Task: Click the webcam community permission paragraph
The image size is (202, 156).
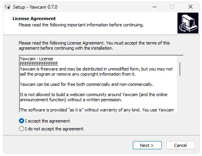Action: pos(94,97)
